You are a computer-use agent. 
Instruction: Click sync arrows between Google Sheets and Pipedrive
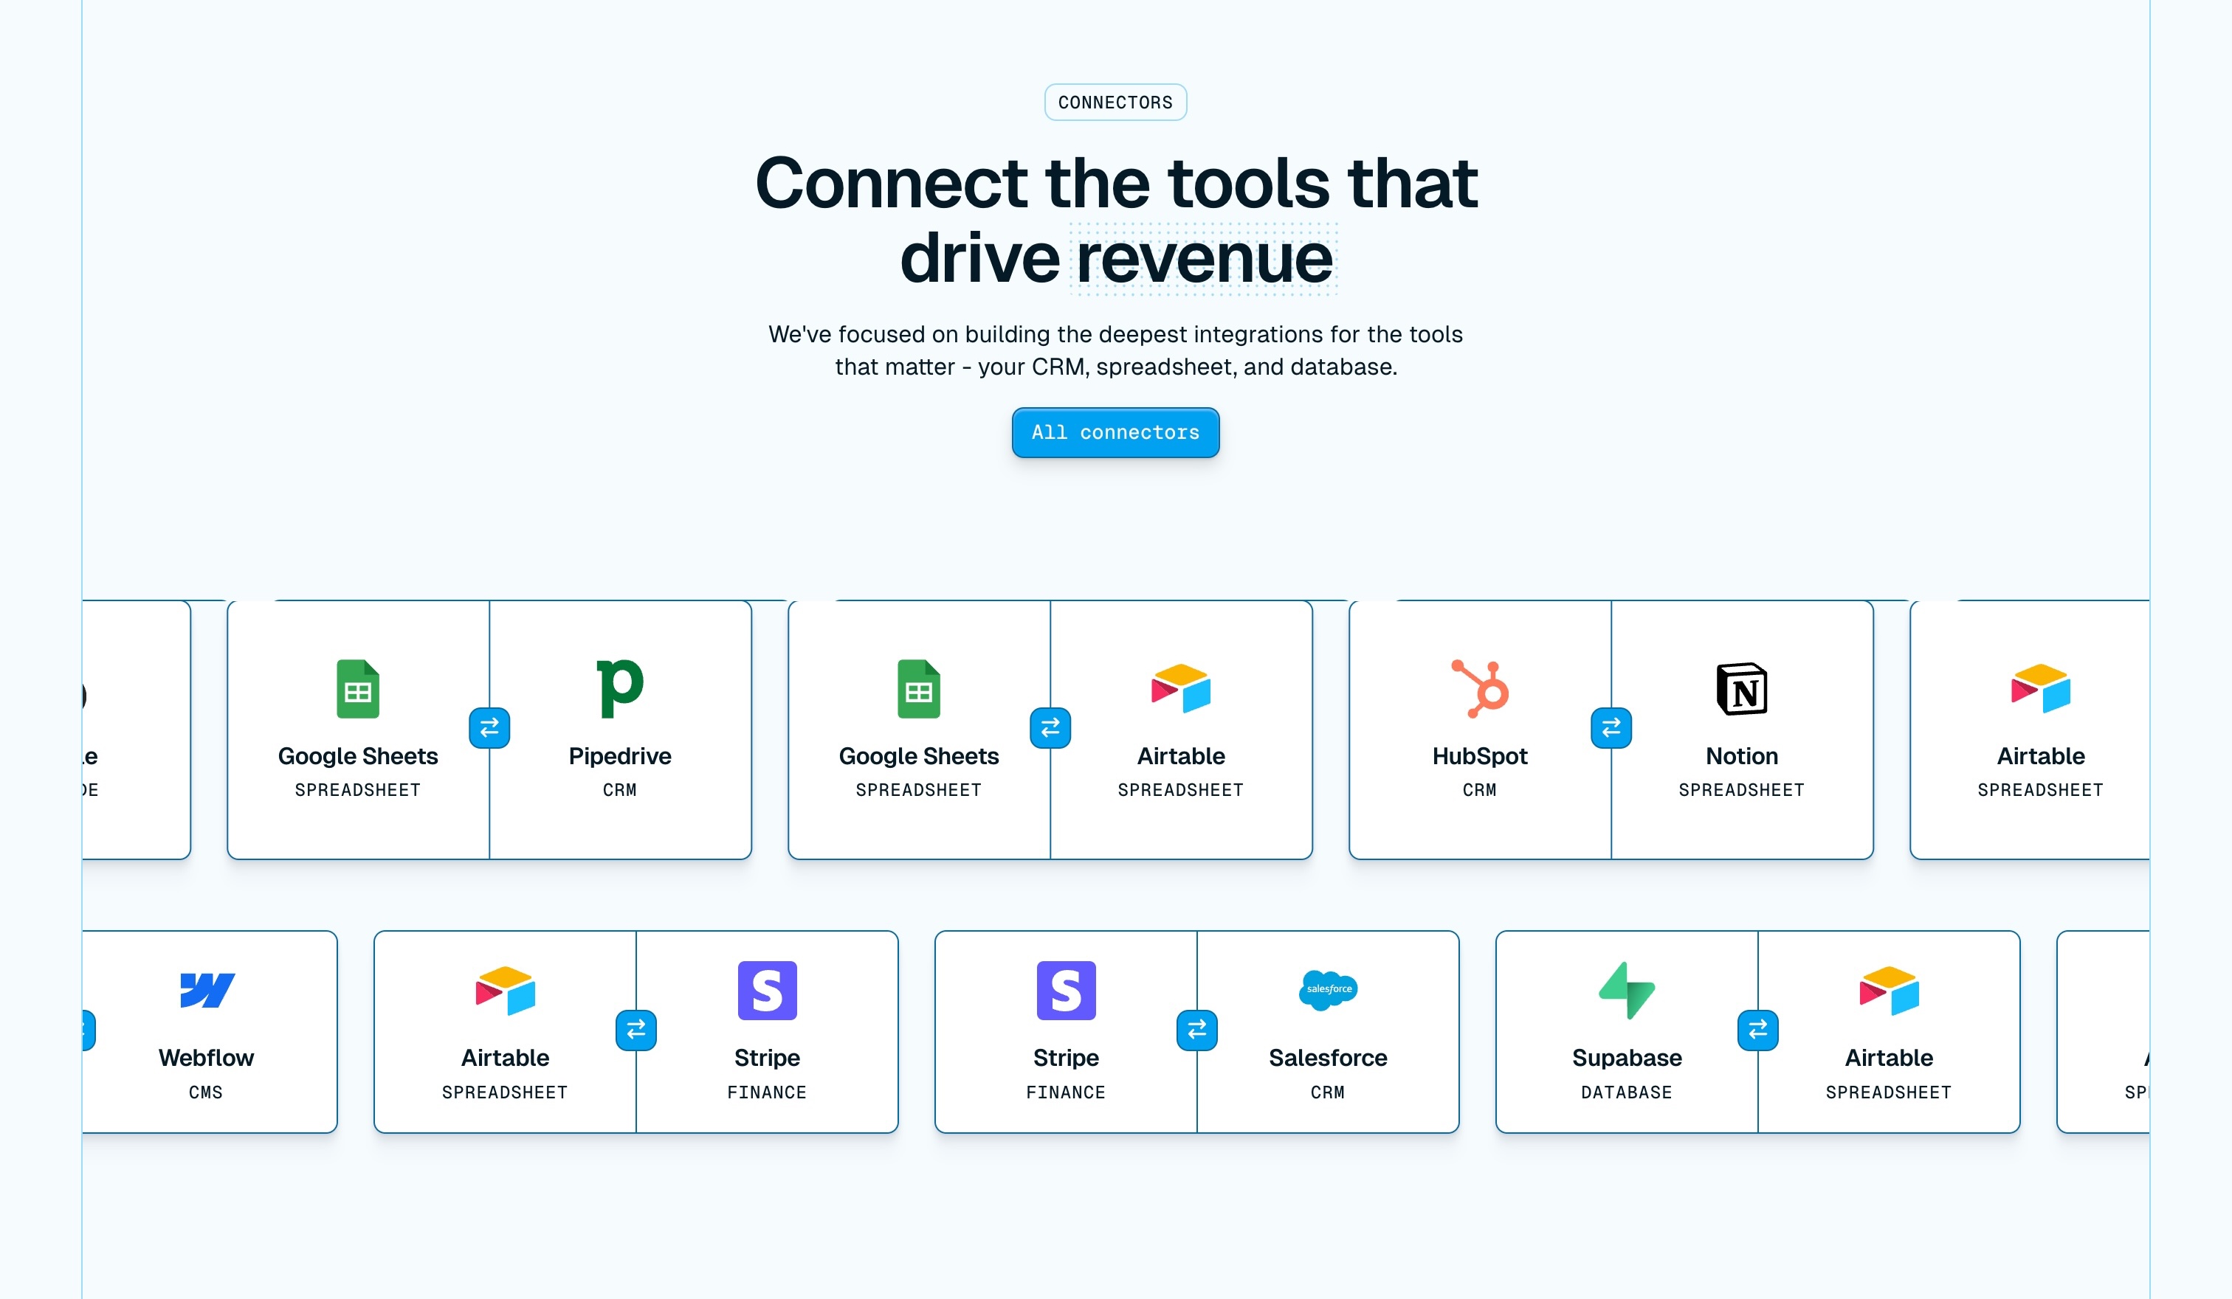[x=489, y=727]
